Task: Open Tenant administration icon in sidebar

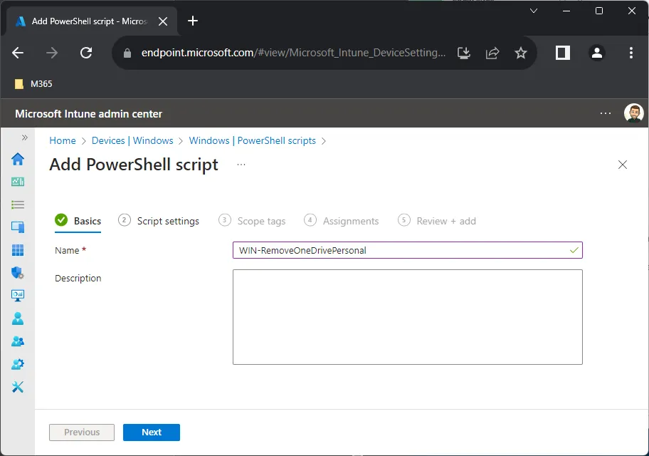Action: pos(18,364)
